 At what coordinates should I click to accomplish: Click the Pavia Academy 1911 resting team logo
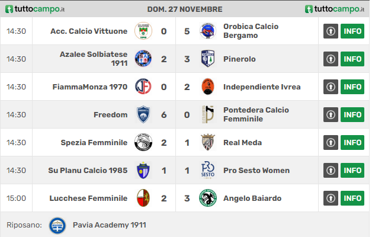point(57,225)
